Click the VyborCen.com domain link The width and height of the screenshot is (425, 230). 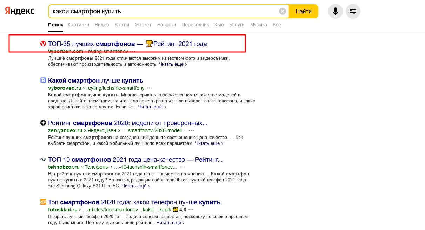click(66, 51)
